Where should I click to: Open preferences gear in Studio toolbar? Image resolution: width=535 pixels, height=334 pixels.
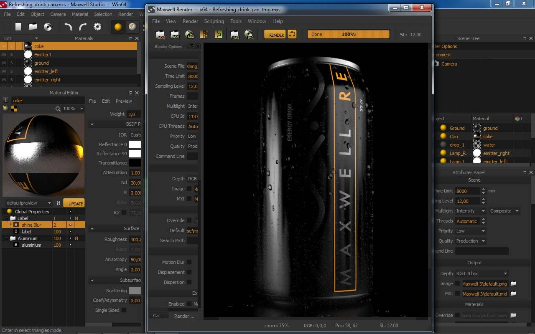coord(97,27)
